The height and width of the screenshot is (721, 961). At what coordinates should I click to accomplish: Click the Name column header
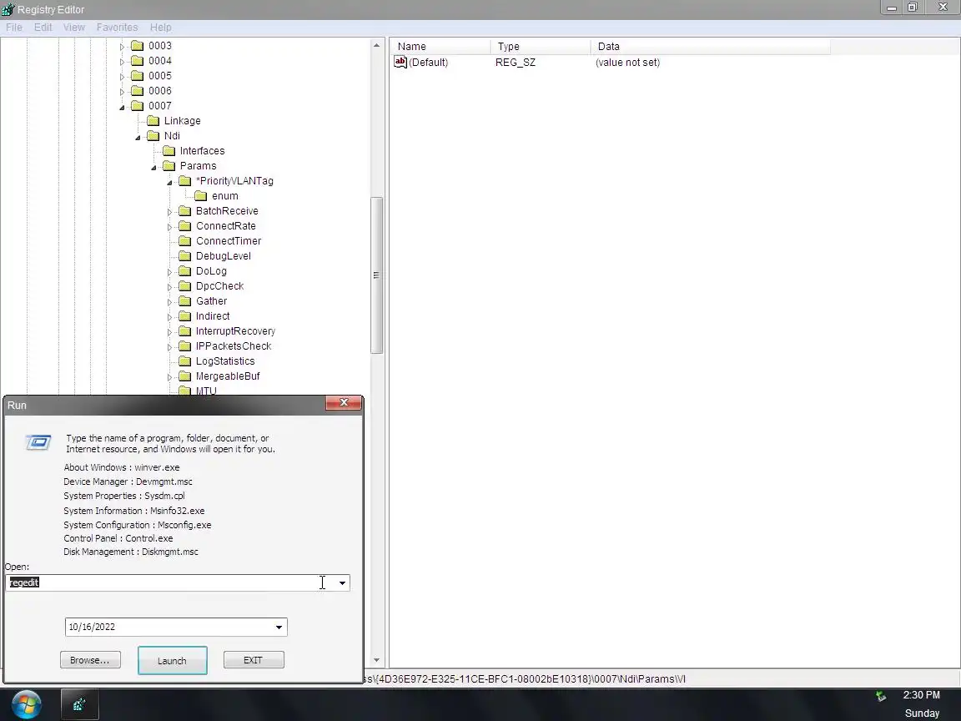(441, 47)
